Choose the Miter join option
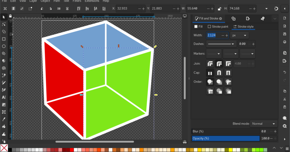This screenshot has height=152, width=290. pos(228,64)
